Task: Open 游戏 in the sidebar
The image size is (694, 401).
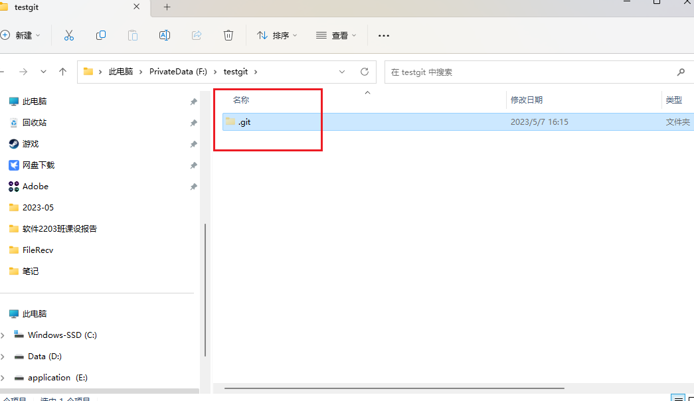Action: tap(31, 144)
